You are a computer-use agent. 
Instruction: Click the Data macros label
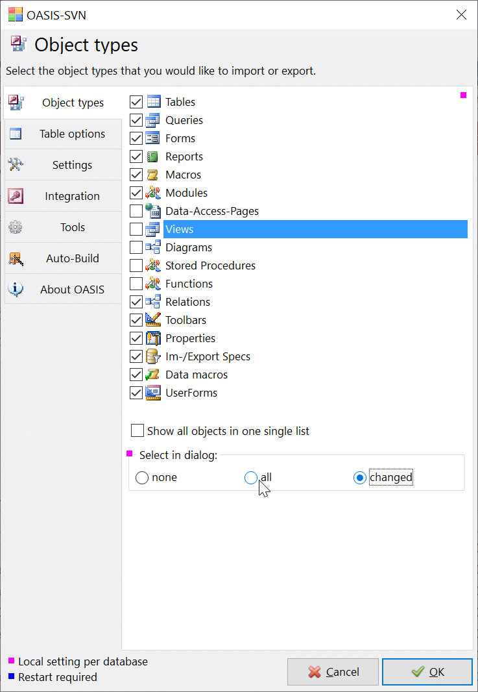(197, 375)
